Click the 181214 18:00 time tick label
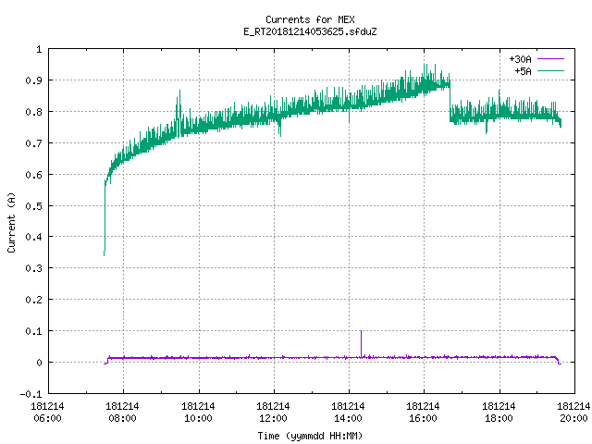 [499, 412]
